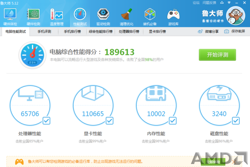This screenshot has height=167, width=250.
Task: Click the skin/theme icon in title bar
Action: 222,3
